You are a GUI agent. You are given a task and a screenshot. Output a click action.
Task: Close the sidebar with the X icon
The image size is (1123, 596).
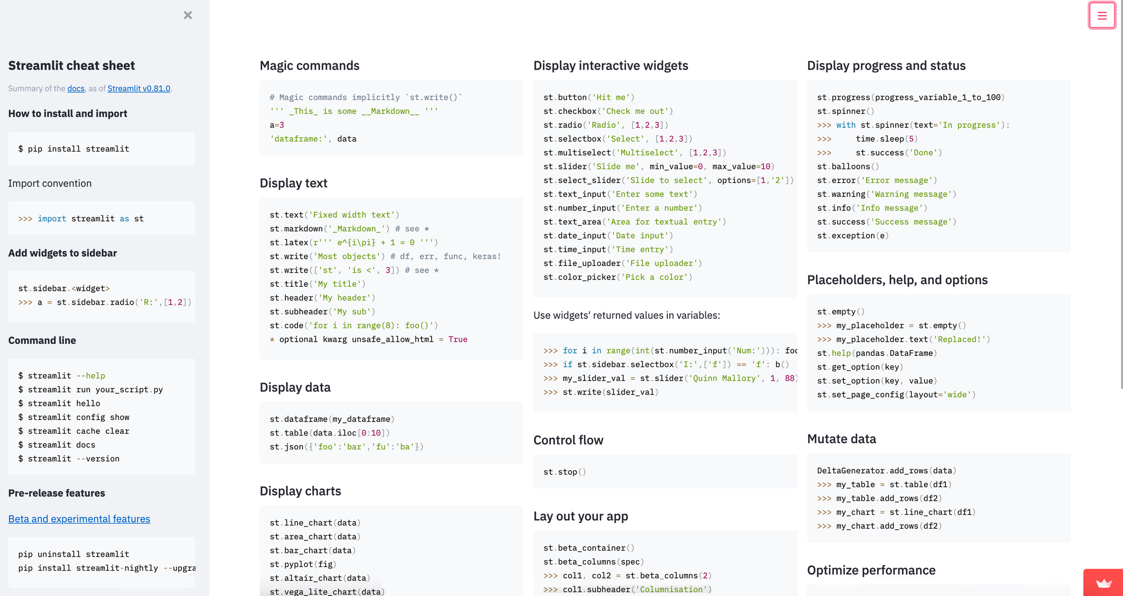click(188, 15)
